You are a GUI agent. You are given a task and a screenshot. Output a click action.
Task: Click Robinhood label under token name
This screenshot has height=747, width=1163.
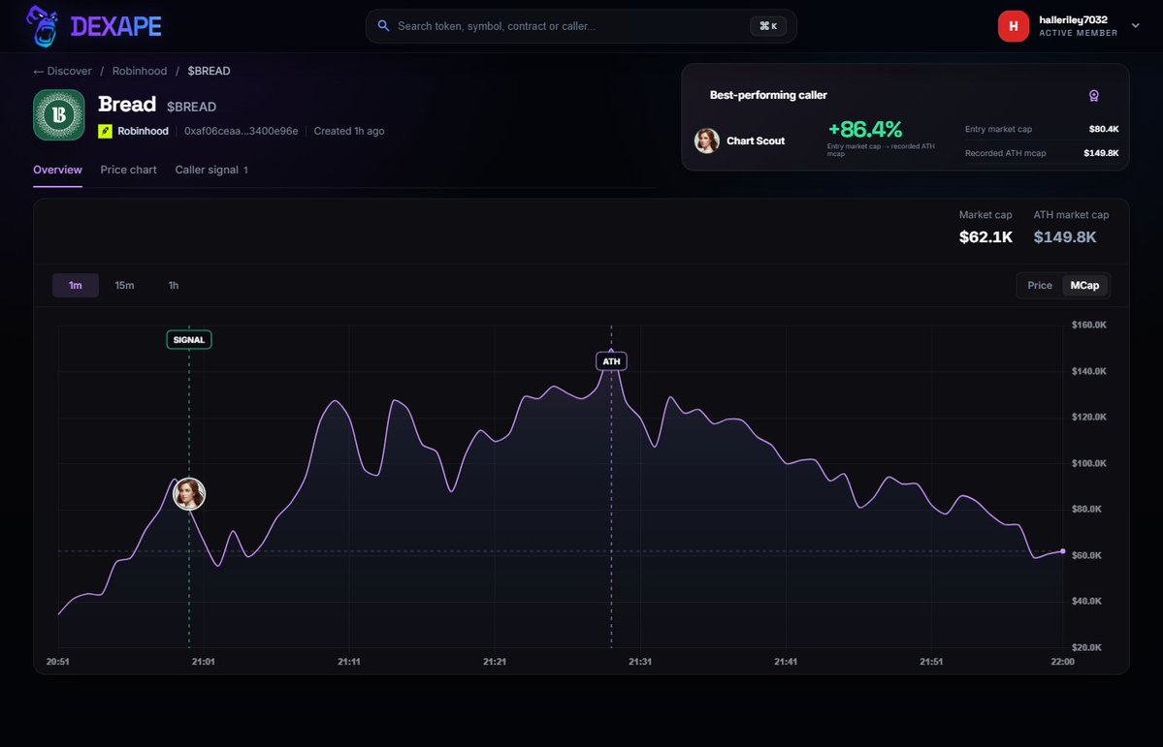(x=144, y=131)
